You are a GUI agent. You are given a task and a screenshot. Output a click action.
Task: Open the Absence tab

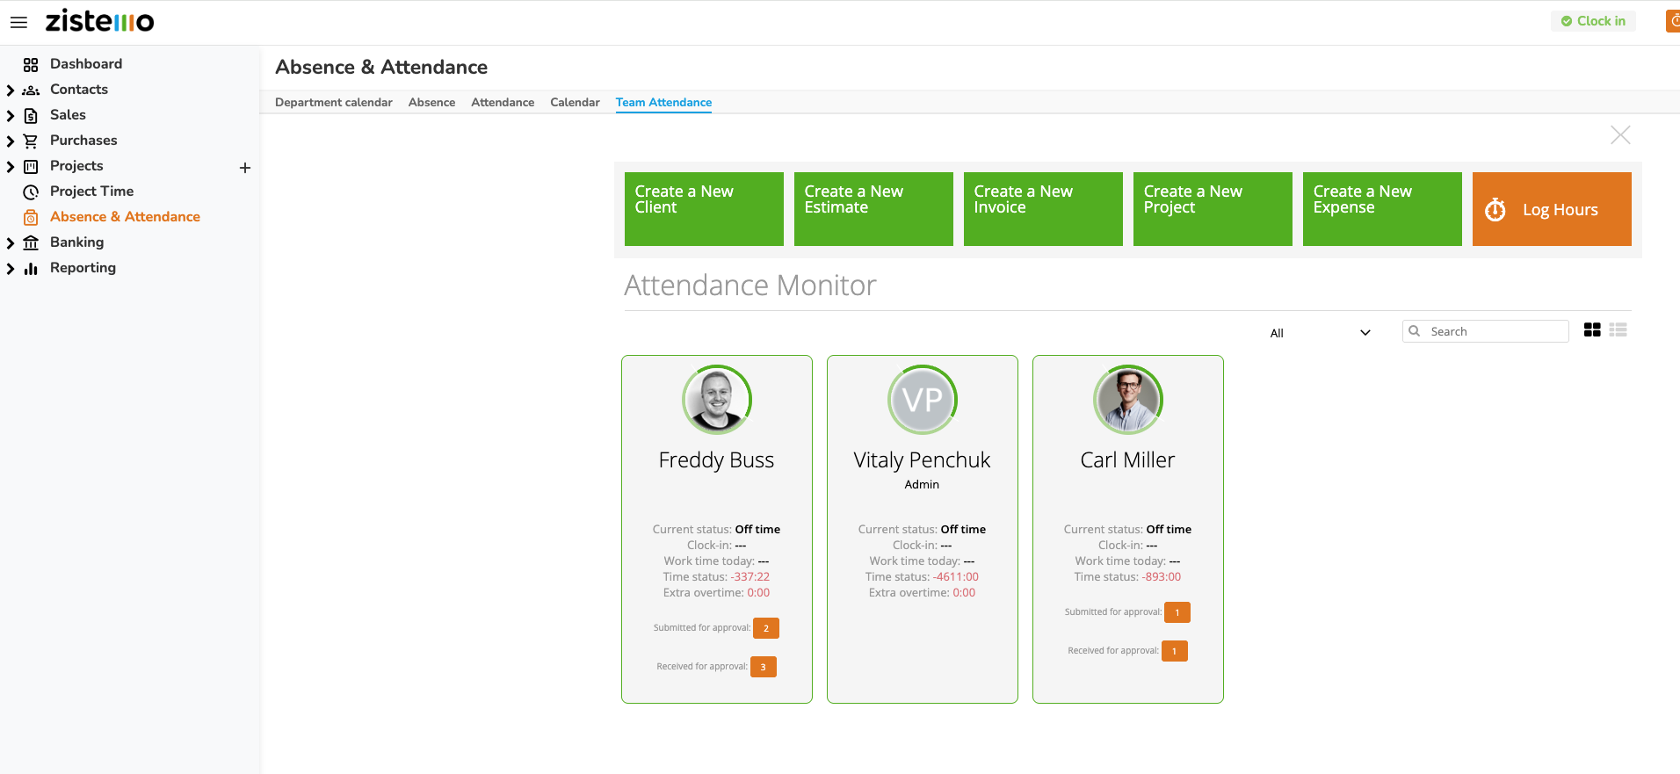click(431, 103)
